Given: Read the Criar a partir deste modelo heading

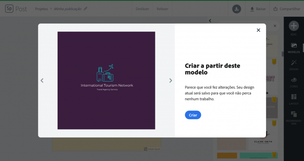Looking at the screenshot, I should [213, 69].
